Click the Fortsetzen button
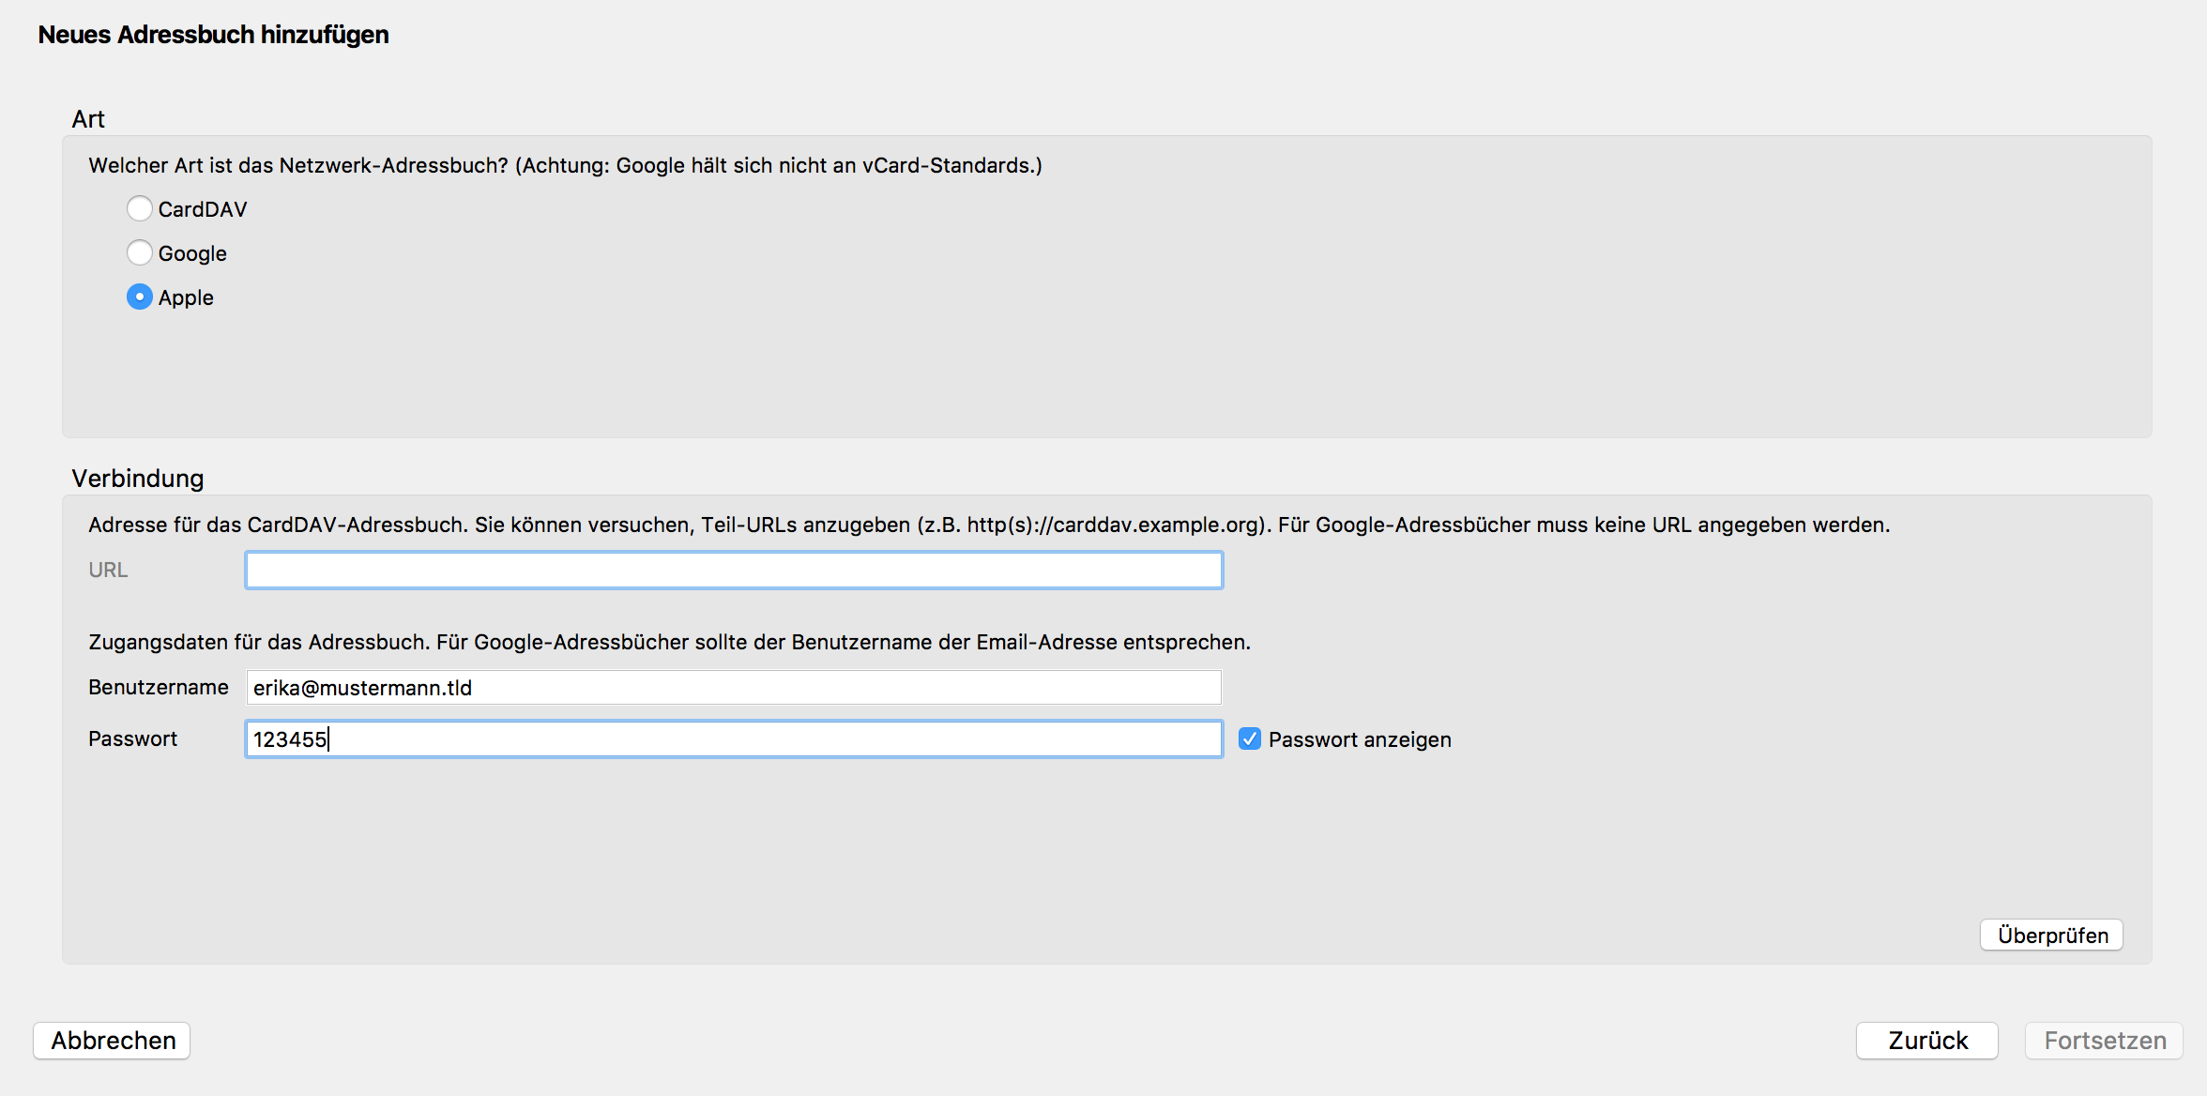The image size is (2207, 1096). pyautogui.click(x=2104, y=1040)
